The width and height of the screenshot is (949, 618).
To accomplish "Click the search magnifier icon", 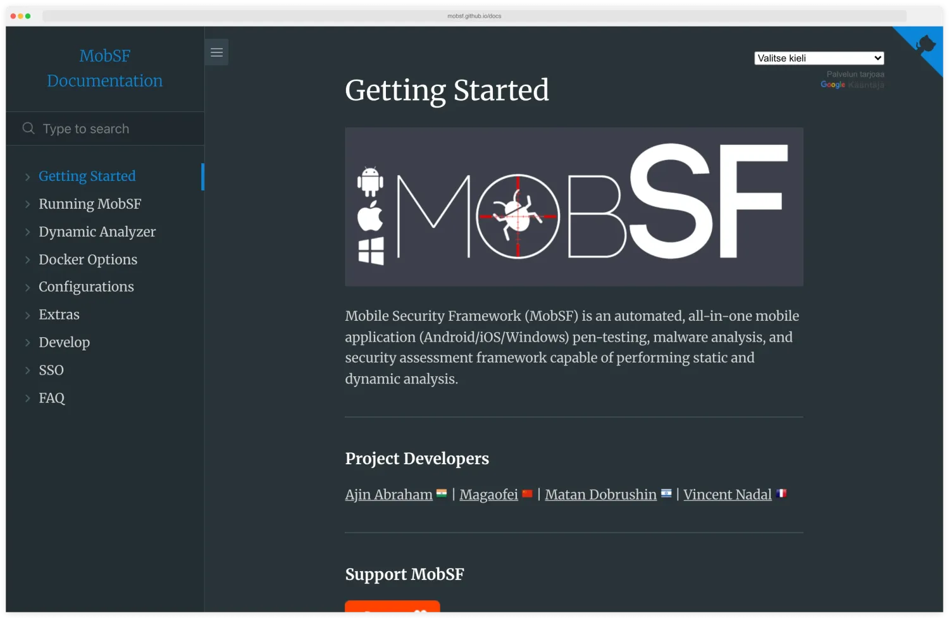I will click(28, 128).
